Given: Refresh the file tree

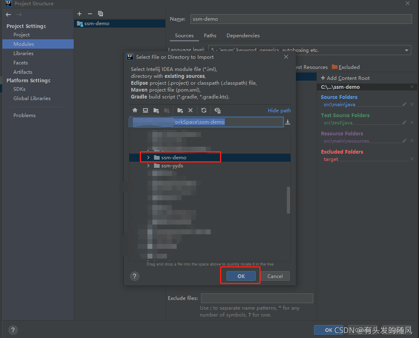Looking at the screenshot, I should point(204,110).
